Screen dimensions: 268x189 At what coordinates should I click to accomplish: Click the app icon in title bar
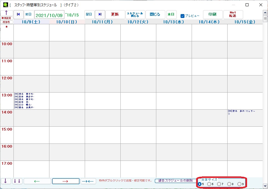pyautogui.click(x=5, y=5)
